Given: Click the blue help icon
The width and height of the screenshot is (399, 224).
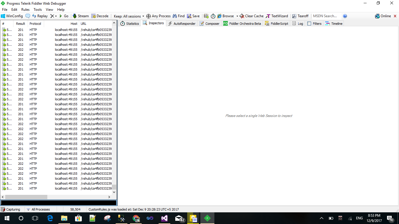Looking at the screenshot, I should (x=345, y=16).
